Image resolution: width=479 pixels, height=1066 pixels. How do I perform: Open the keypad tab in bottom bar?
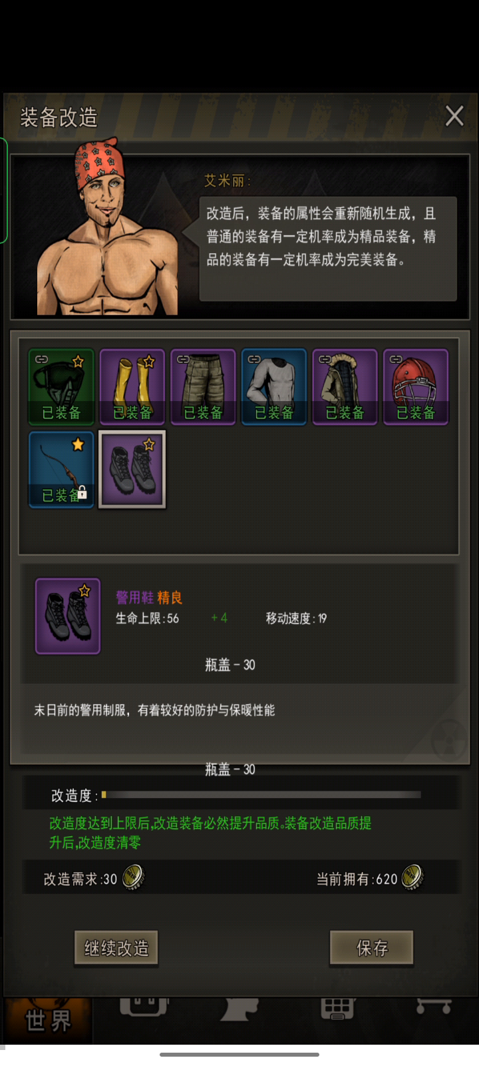pos(337,1008)
